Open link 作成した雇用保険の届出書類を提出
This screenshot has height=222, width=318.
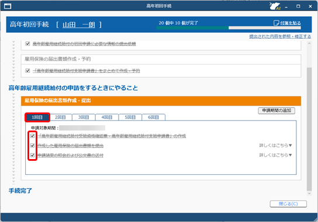click(71, 146)
